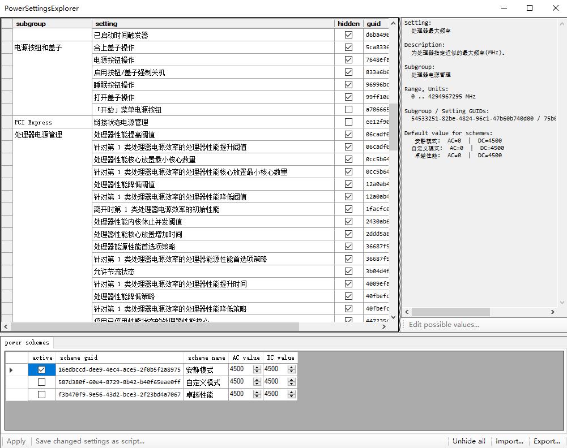
Task: Check hidden for 「开始」菜单电源按钮 setting
Action: click(x=349, y=109)
